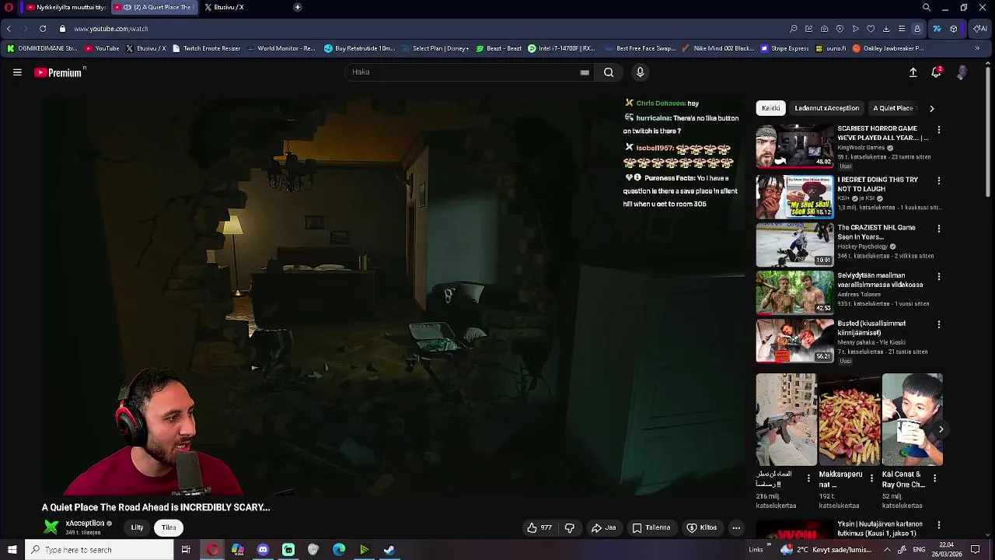995x560 pixels.
Task: Like the video with 977 likes
Action: pyautogui.click(x=539, y=527)
